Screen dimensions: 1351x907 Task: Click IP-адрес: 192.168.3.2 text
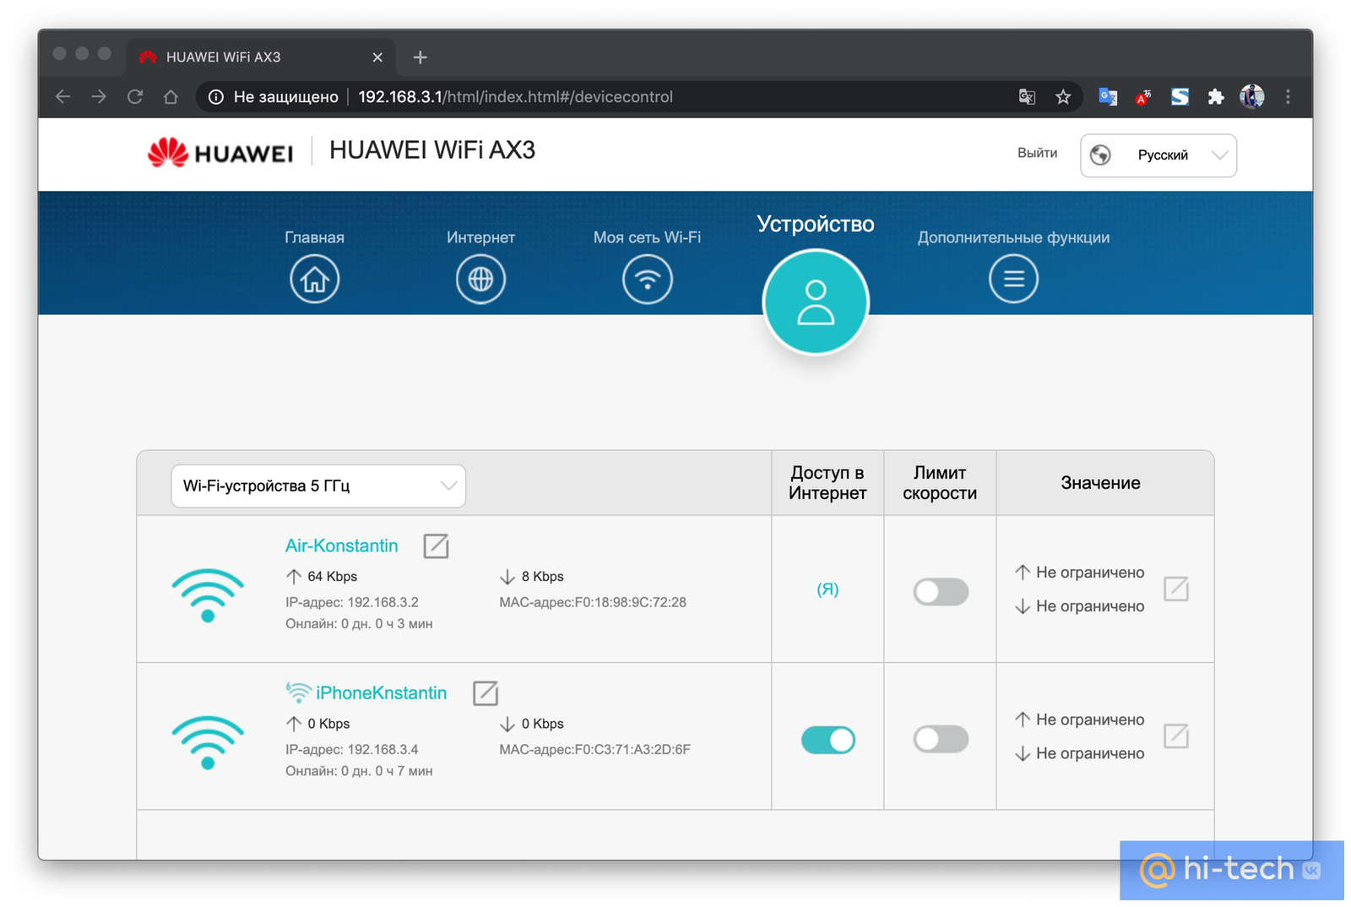click(x=351, y=602)
